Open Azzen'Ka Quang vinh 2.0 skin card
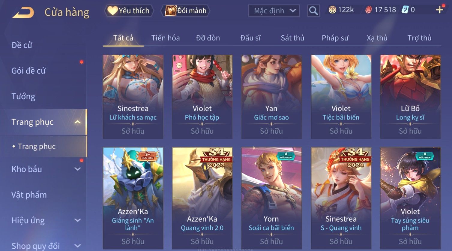The width and height of the screenshot is (452, 251). [202, 198]
